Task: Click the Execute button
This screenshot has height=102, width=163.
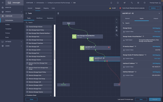Action: pos(155,99)
